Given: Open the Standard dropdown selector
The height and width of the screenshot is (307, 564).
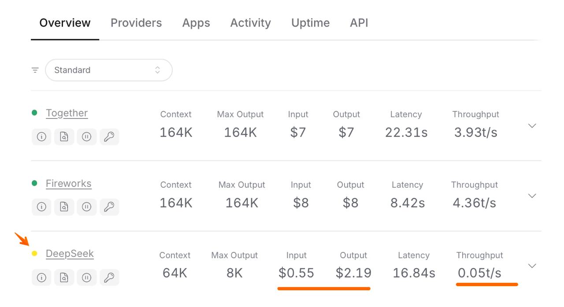Looking at the screenshot, I should click(x=108, y=70).
